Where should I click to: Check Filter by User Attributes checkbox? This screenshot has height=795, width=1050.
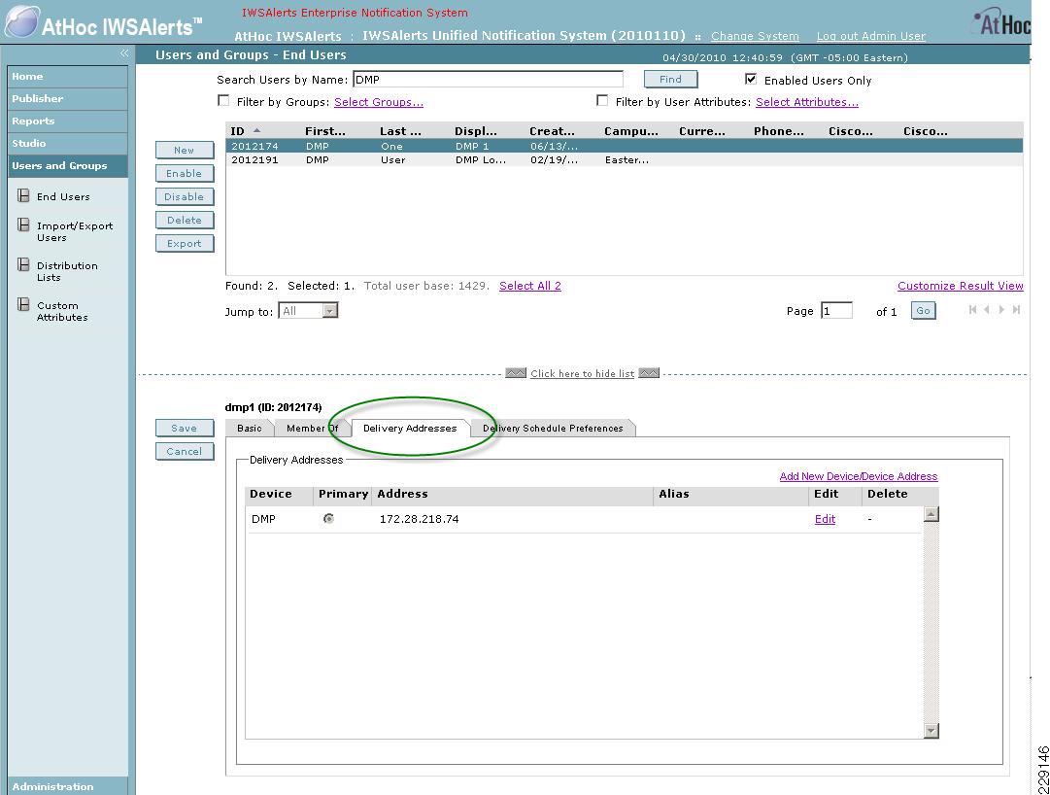tap(602, 100)
